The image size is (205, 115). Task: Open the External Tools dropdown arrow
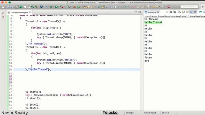[x=70, y=7]
